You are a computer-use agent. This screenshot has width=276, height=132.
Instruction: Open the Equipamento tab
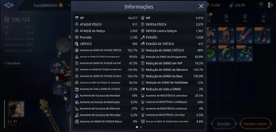[x=45, y=5]
